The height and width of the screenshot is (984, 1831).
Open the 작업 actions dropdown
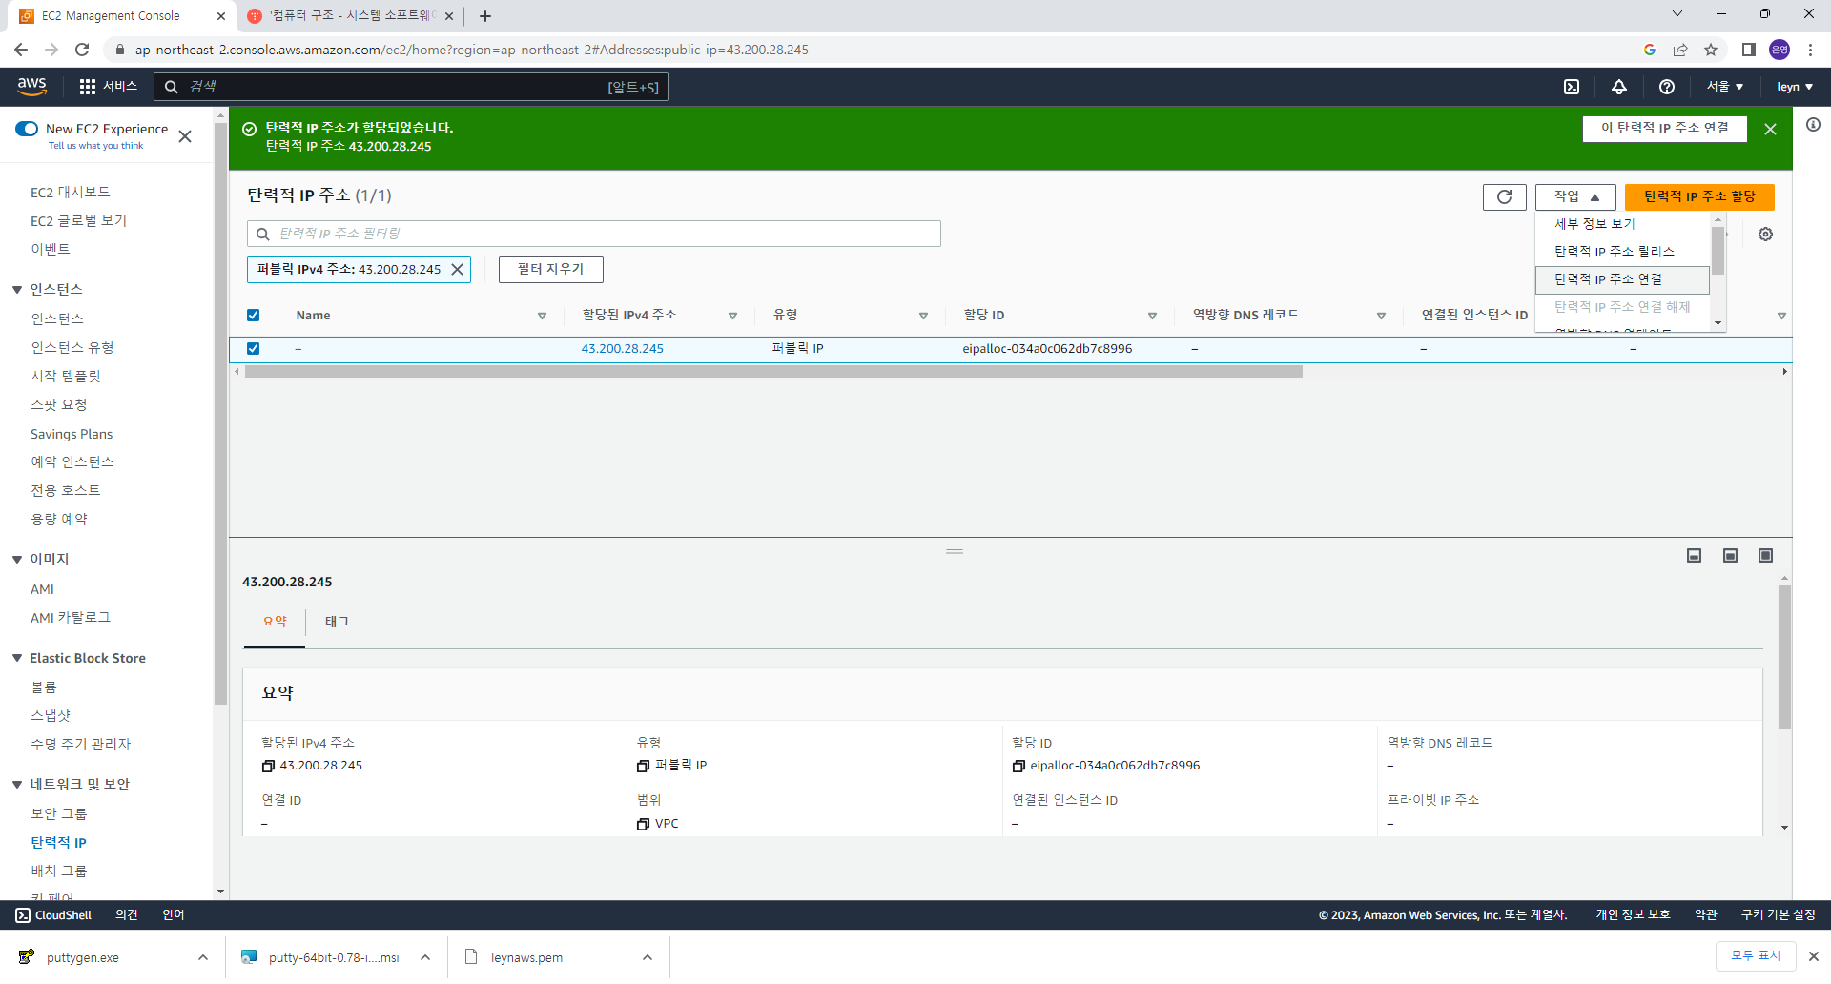(x=1575, y=196)
